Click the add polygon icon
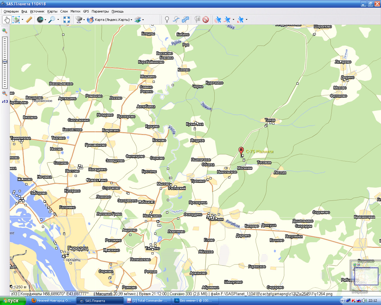This screenshot has height=305, width=381. (185, 20)
